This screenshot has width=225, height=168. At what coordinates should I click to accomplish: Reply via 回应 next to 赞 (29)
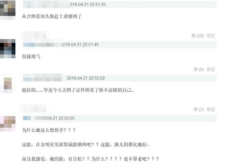pyautogui.click(x=211, y=36)
